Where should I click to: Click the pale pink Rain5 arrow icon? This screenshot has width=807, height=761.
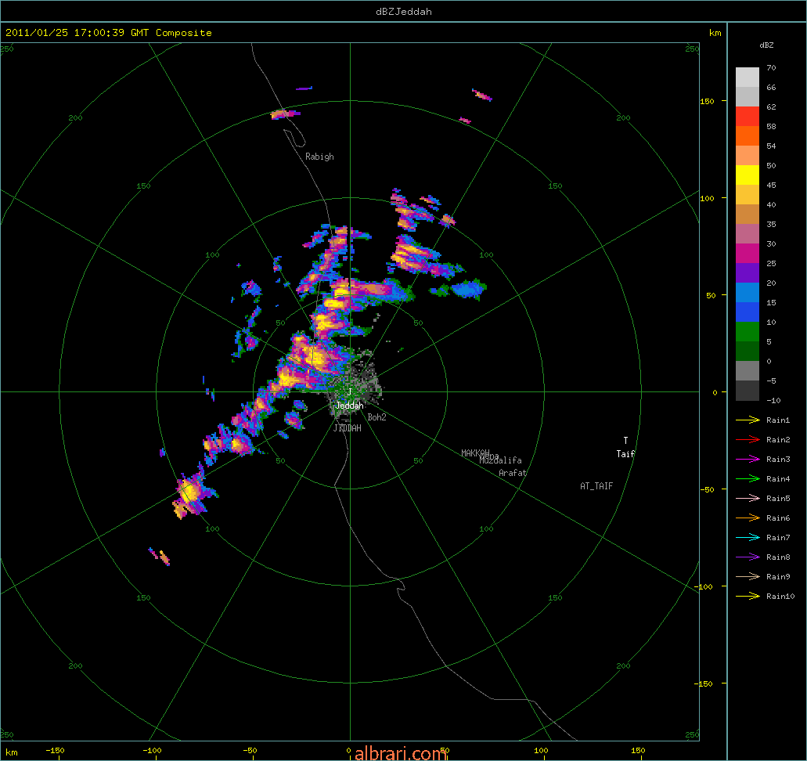(x=748, y=499)
